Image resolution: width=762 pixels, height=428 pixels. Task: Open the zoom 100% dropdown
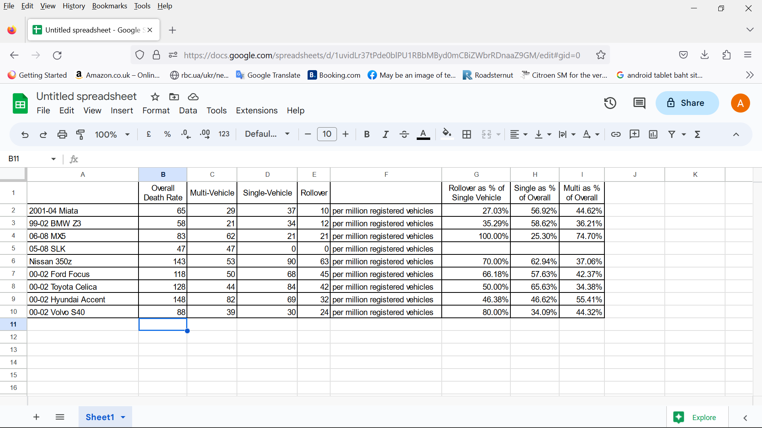tap(112, 134)
